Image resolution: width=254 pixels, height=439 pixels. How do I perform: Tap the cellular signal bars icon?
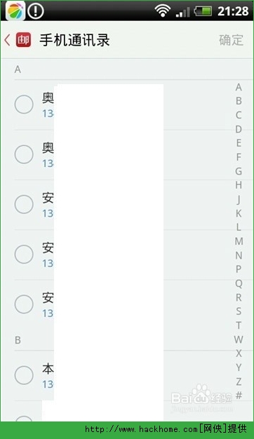[x=183, y=12]
